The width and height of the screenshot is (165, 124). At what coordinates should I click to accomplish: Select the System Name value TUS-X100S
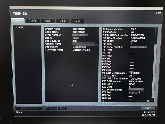point(79,29)
